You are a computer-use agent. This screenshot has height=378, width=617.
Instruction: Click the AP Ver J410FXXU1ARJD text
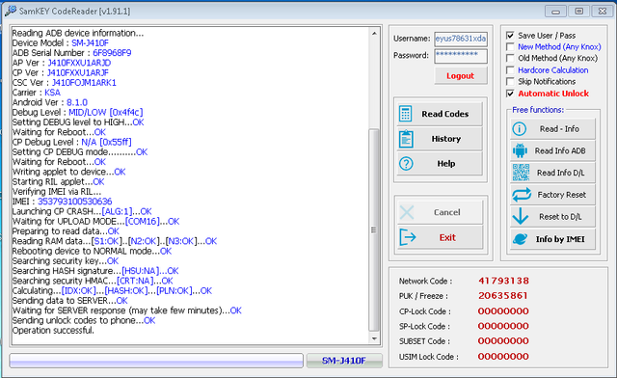pyautogui.click(x=62, y=63)
